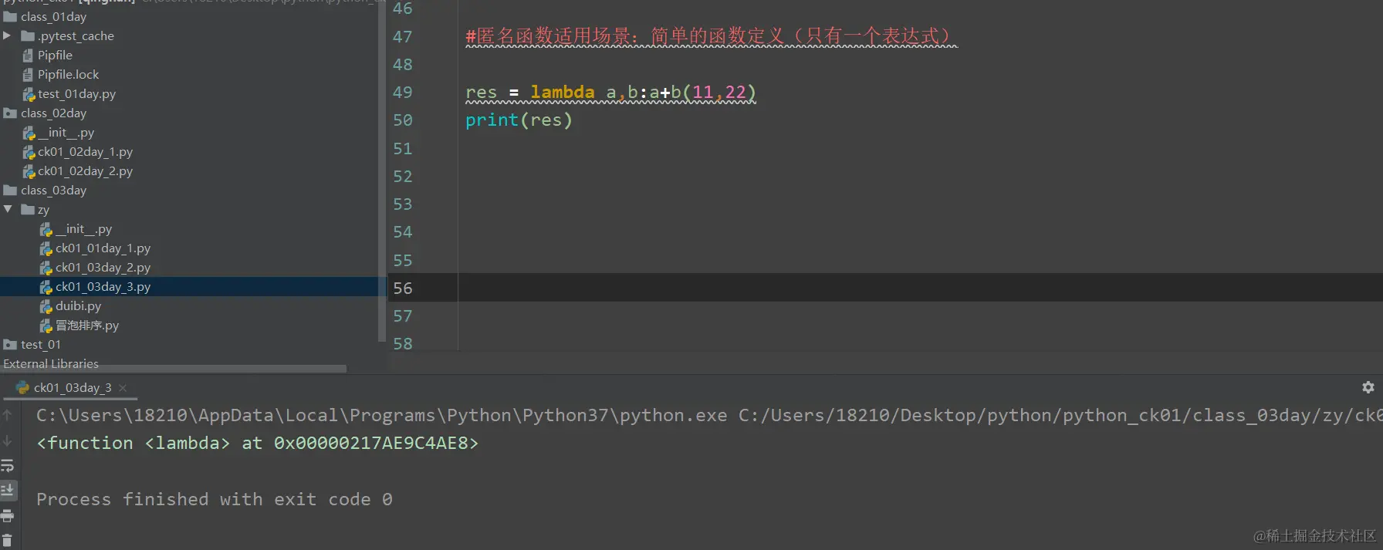
Task: Open __init__.py under class_02day
Action: pyautogui.click(x=59, y=132)
